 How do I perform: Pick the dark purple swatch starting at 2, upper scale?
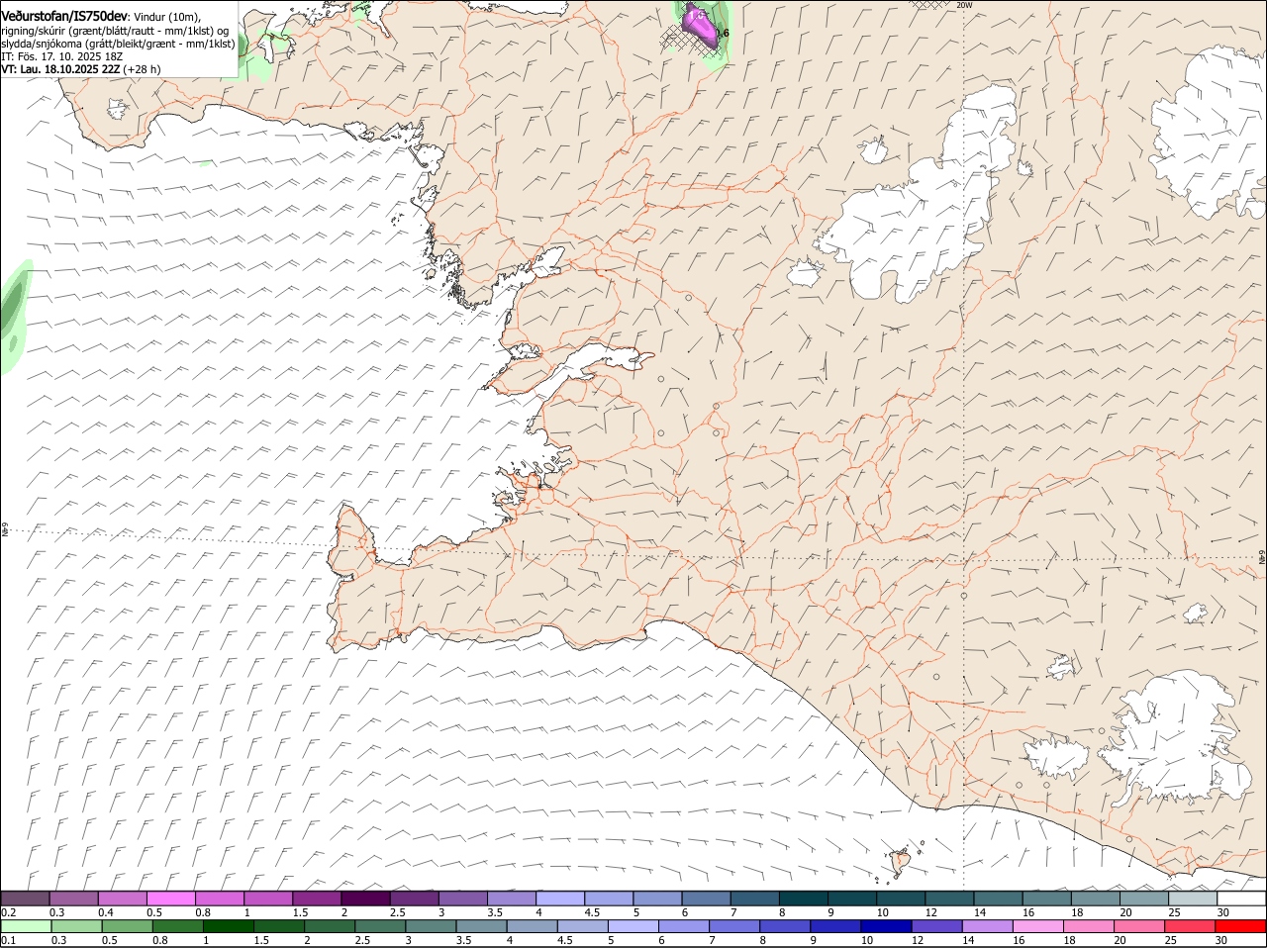point(365,899)
